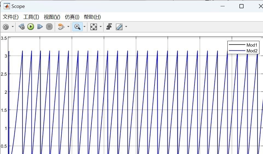This screenshot has width=263, height=154.
Task: Open the Configuration Properties gear icon
Action: [6, 27]
